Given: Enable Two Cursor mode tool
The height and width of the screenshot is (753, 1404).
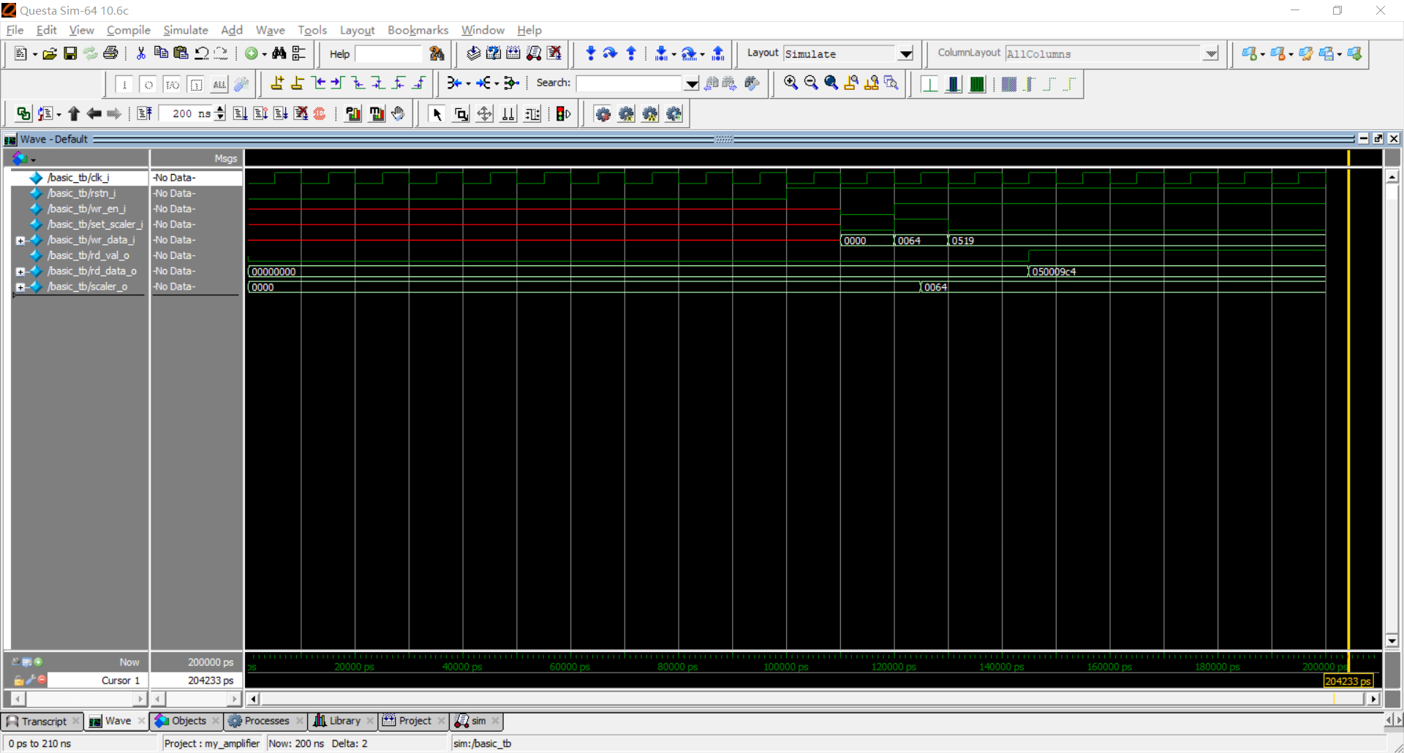Looking at the screenshot, I should [507, 113].
